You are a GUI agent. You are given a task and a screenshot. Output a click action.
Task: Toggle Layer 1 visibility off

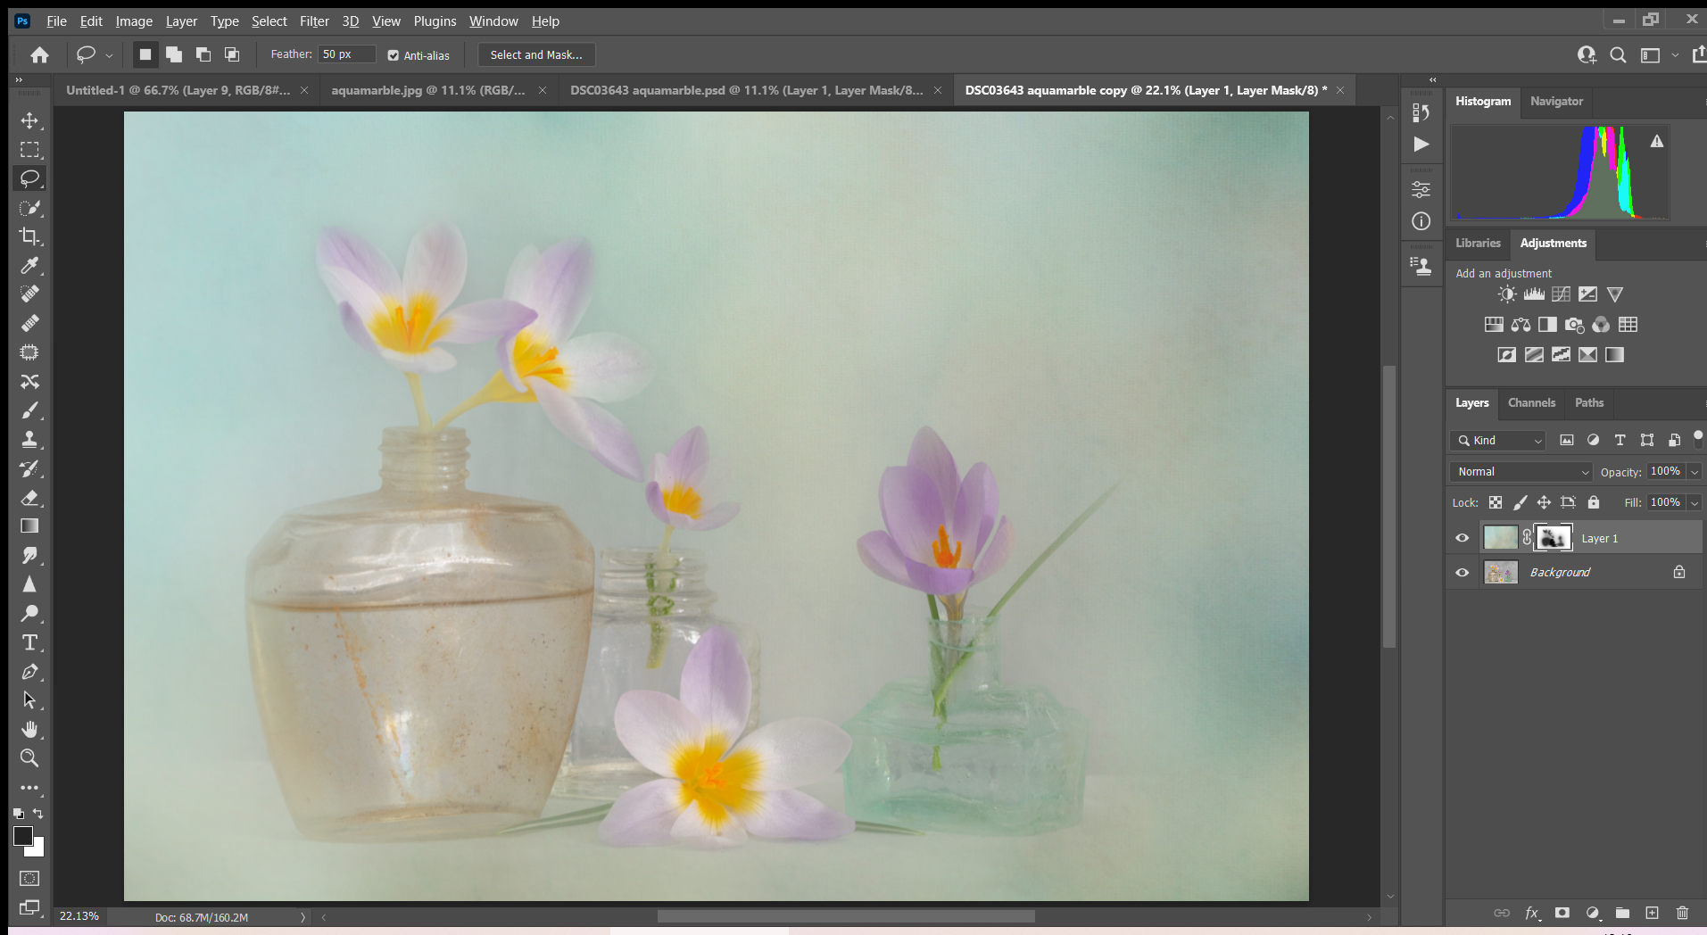pos(1462,537)
